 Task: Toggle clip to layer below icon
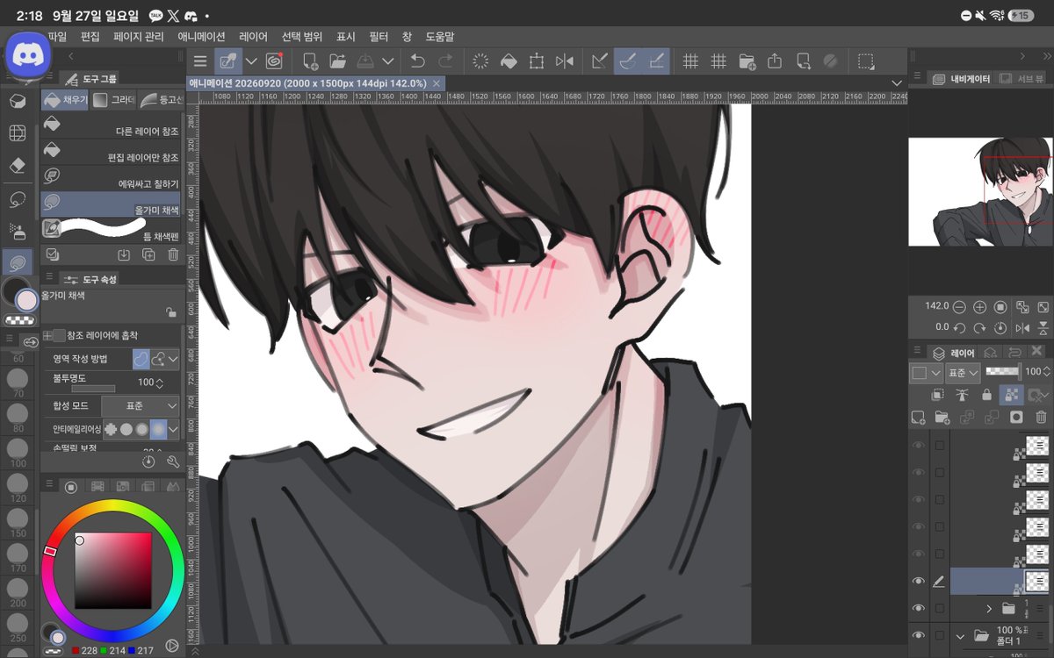(938, 395)
